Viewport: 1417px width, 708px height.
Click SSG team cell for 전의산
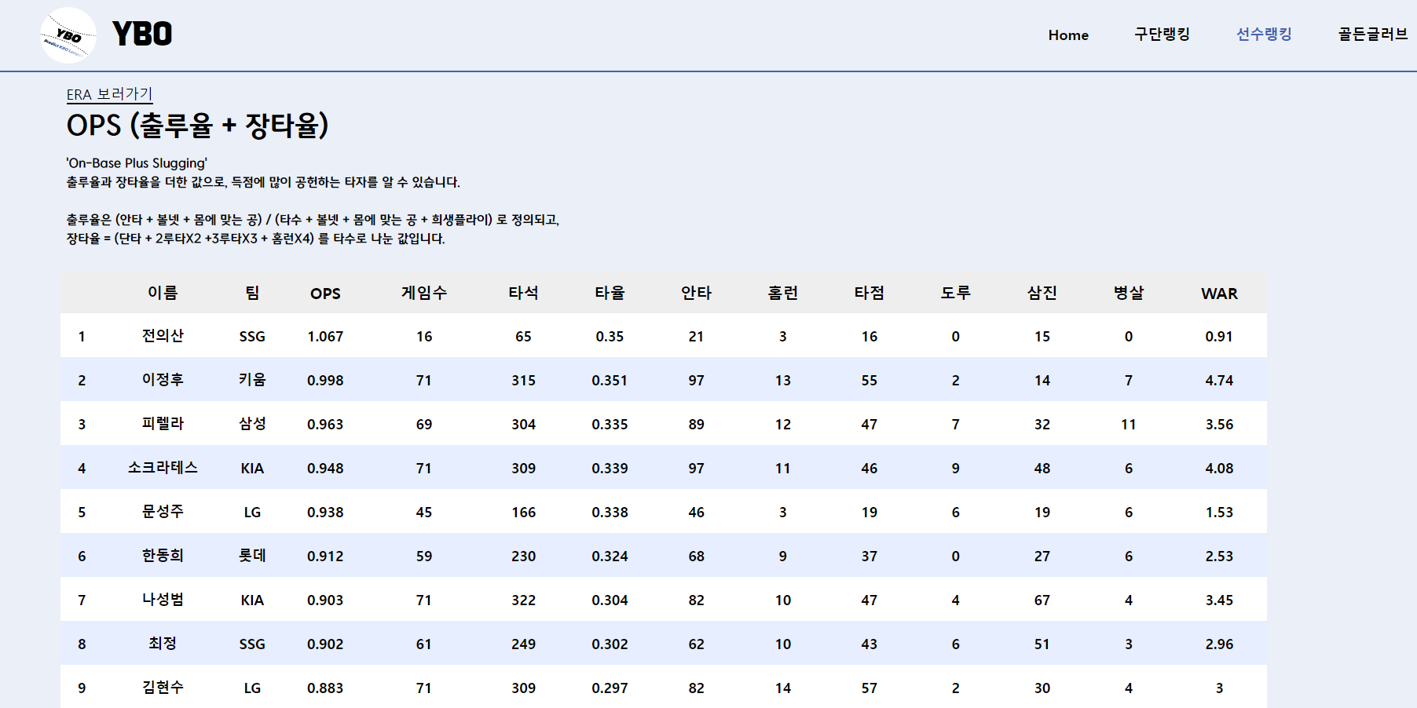click(252, 337)
